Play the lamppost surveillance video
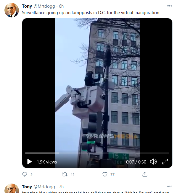 (29, 162)
